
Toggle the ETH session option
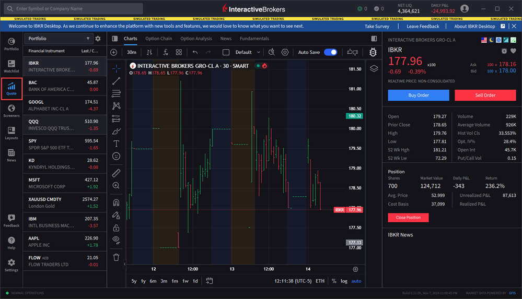[x=320, y=281]
